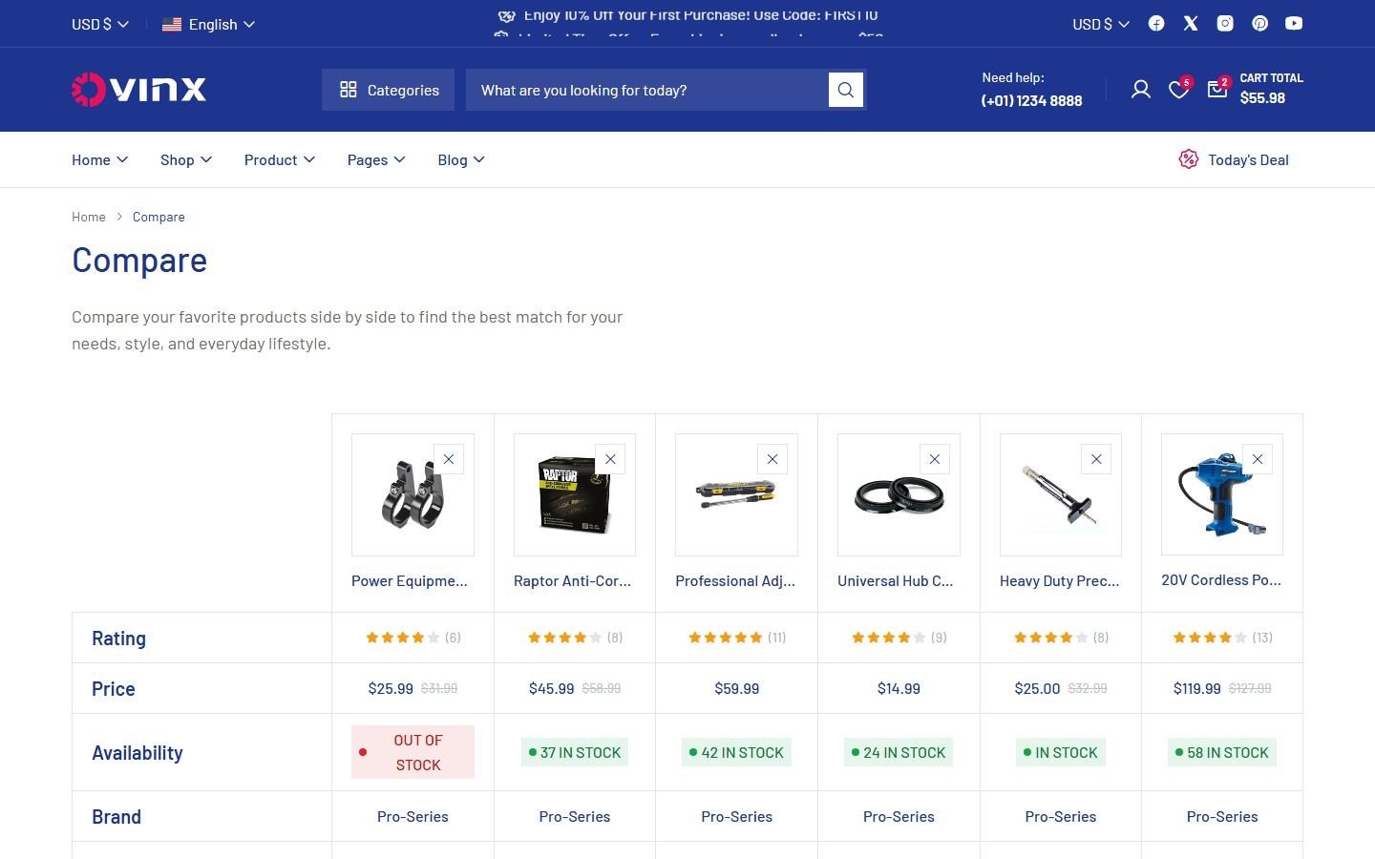Open the Heavy Duty Prec... product title
This screenshot has width=1375, height=859.
1059,581
